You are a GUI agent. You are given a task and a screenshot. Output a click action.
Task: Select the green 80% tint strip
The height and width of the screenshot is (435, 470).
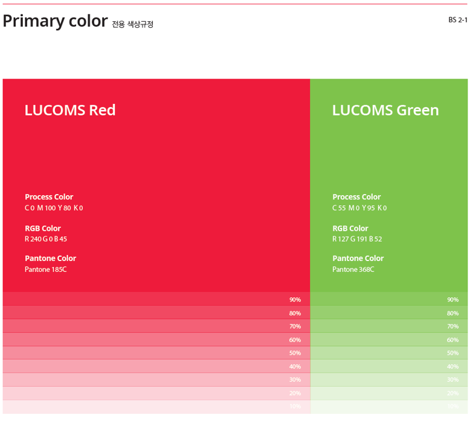pyautogui.click(x=389, y=312)
